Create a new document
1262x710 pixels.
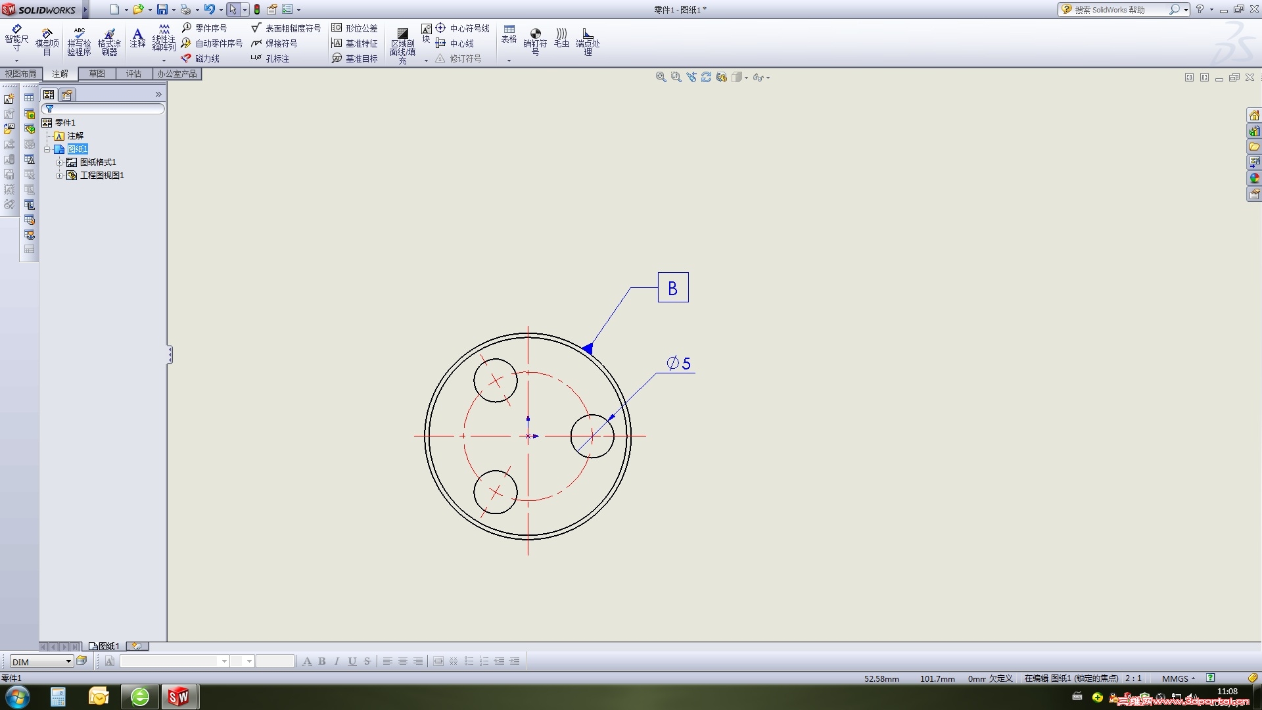pyautogui.click(x=114, y=9)
